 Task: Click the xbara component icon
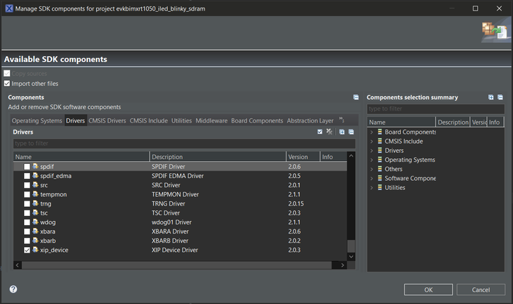point(35,232)
